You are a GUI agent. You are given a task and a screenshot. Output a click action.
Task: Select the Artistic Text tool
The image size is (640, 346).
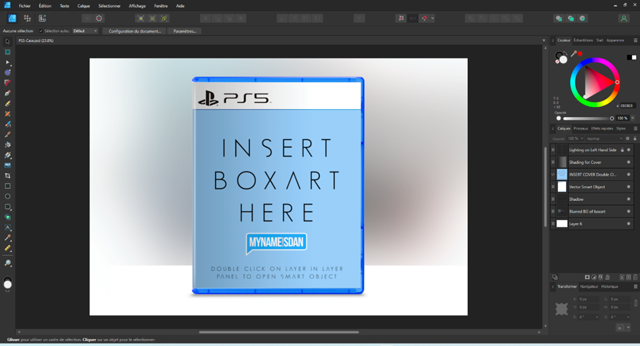(7, 228)
